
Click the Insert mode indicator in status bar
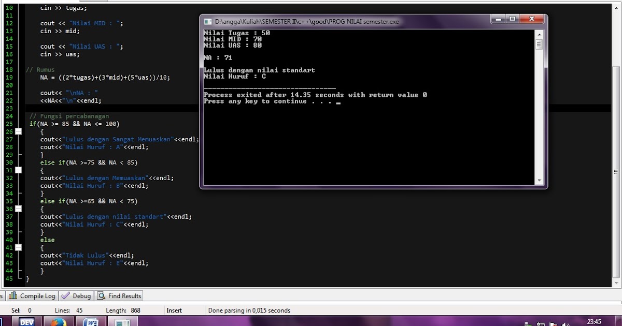pyautogui.click(x=174, y=310)
